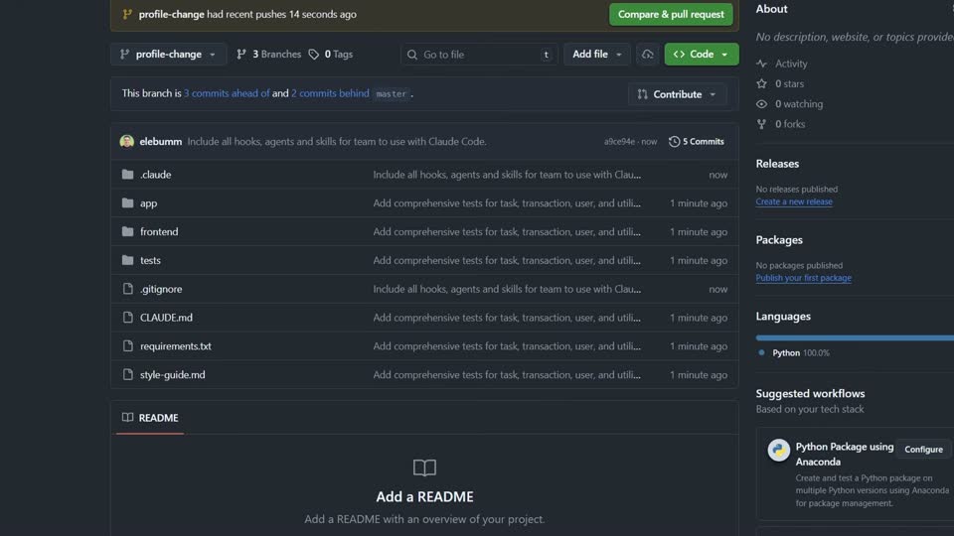Focus the Go to file search field
The width and height of the screenshot is (954, 536).
tap(479, 54)
